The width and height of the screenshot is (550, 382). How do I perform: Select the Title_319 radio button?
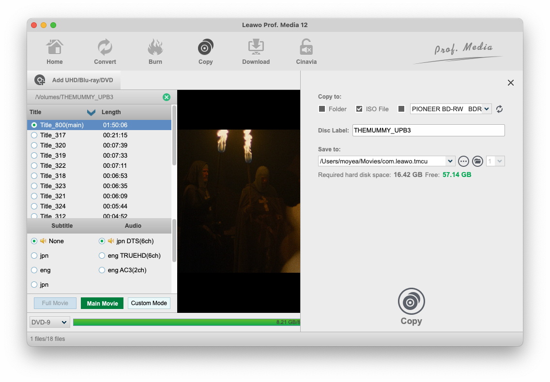pyautogui.click(x=34, y=156)
